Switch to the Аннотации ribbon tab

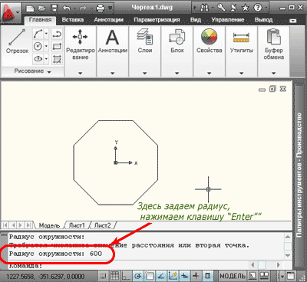pyautogui.click(x=108, y=20)
